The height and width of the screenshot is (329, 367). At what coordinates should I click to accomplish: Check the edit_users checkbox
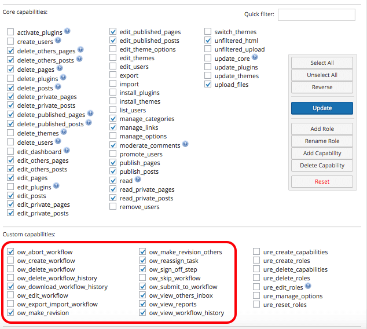tap(113, 66)
